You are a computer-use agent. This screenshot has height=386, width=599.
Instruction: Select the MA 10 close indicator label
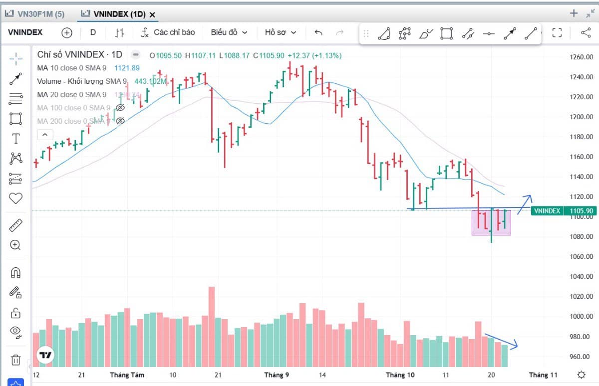(72, 68)
